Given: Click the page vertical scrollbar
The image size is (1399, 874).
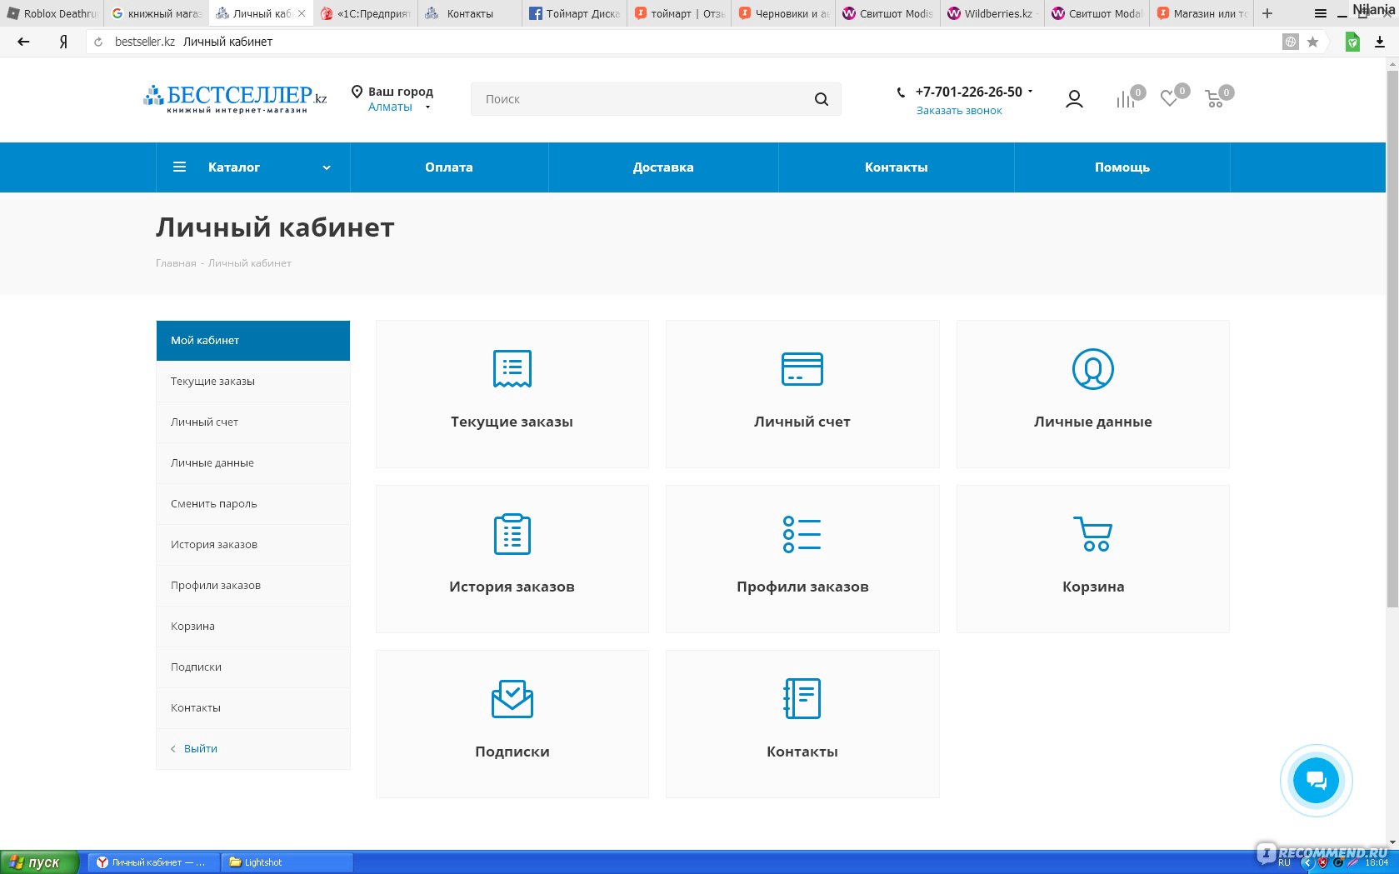Looking at the screenshot, I should [x=1392, y=339].
